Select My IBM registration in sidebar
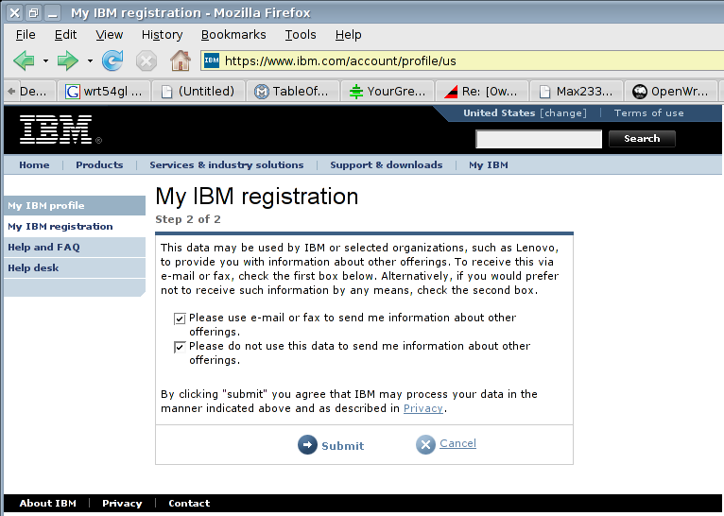Image resolution: width=724 pixels, height=516 pixels. [75, 226]
